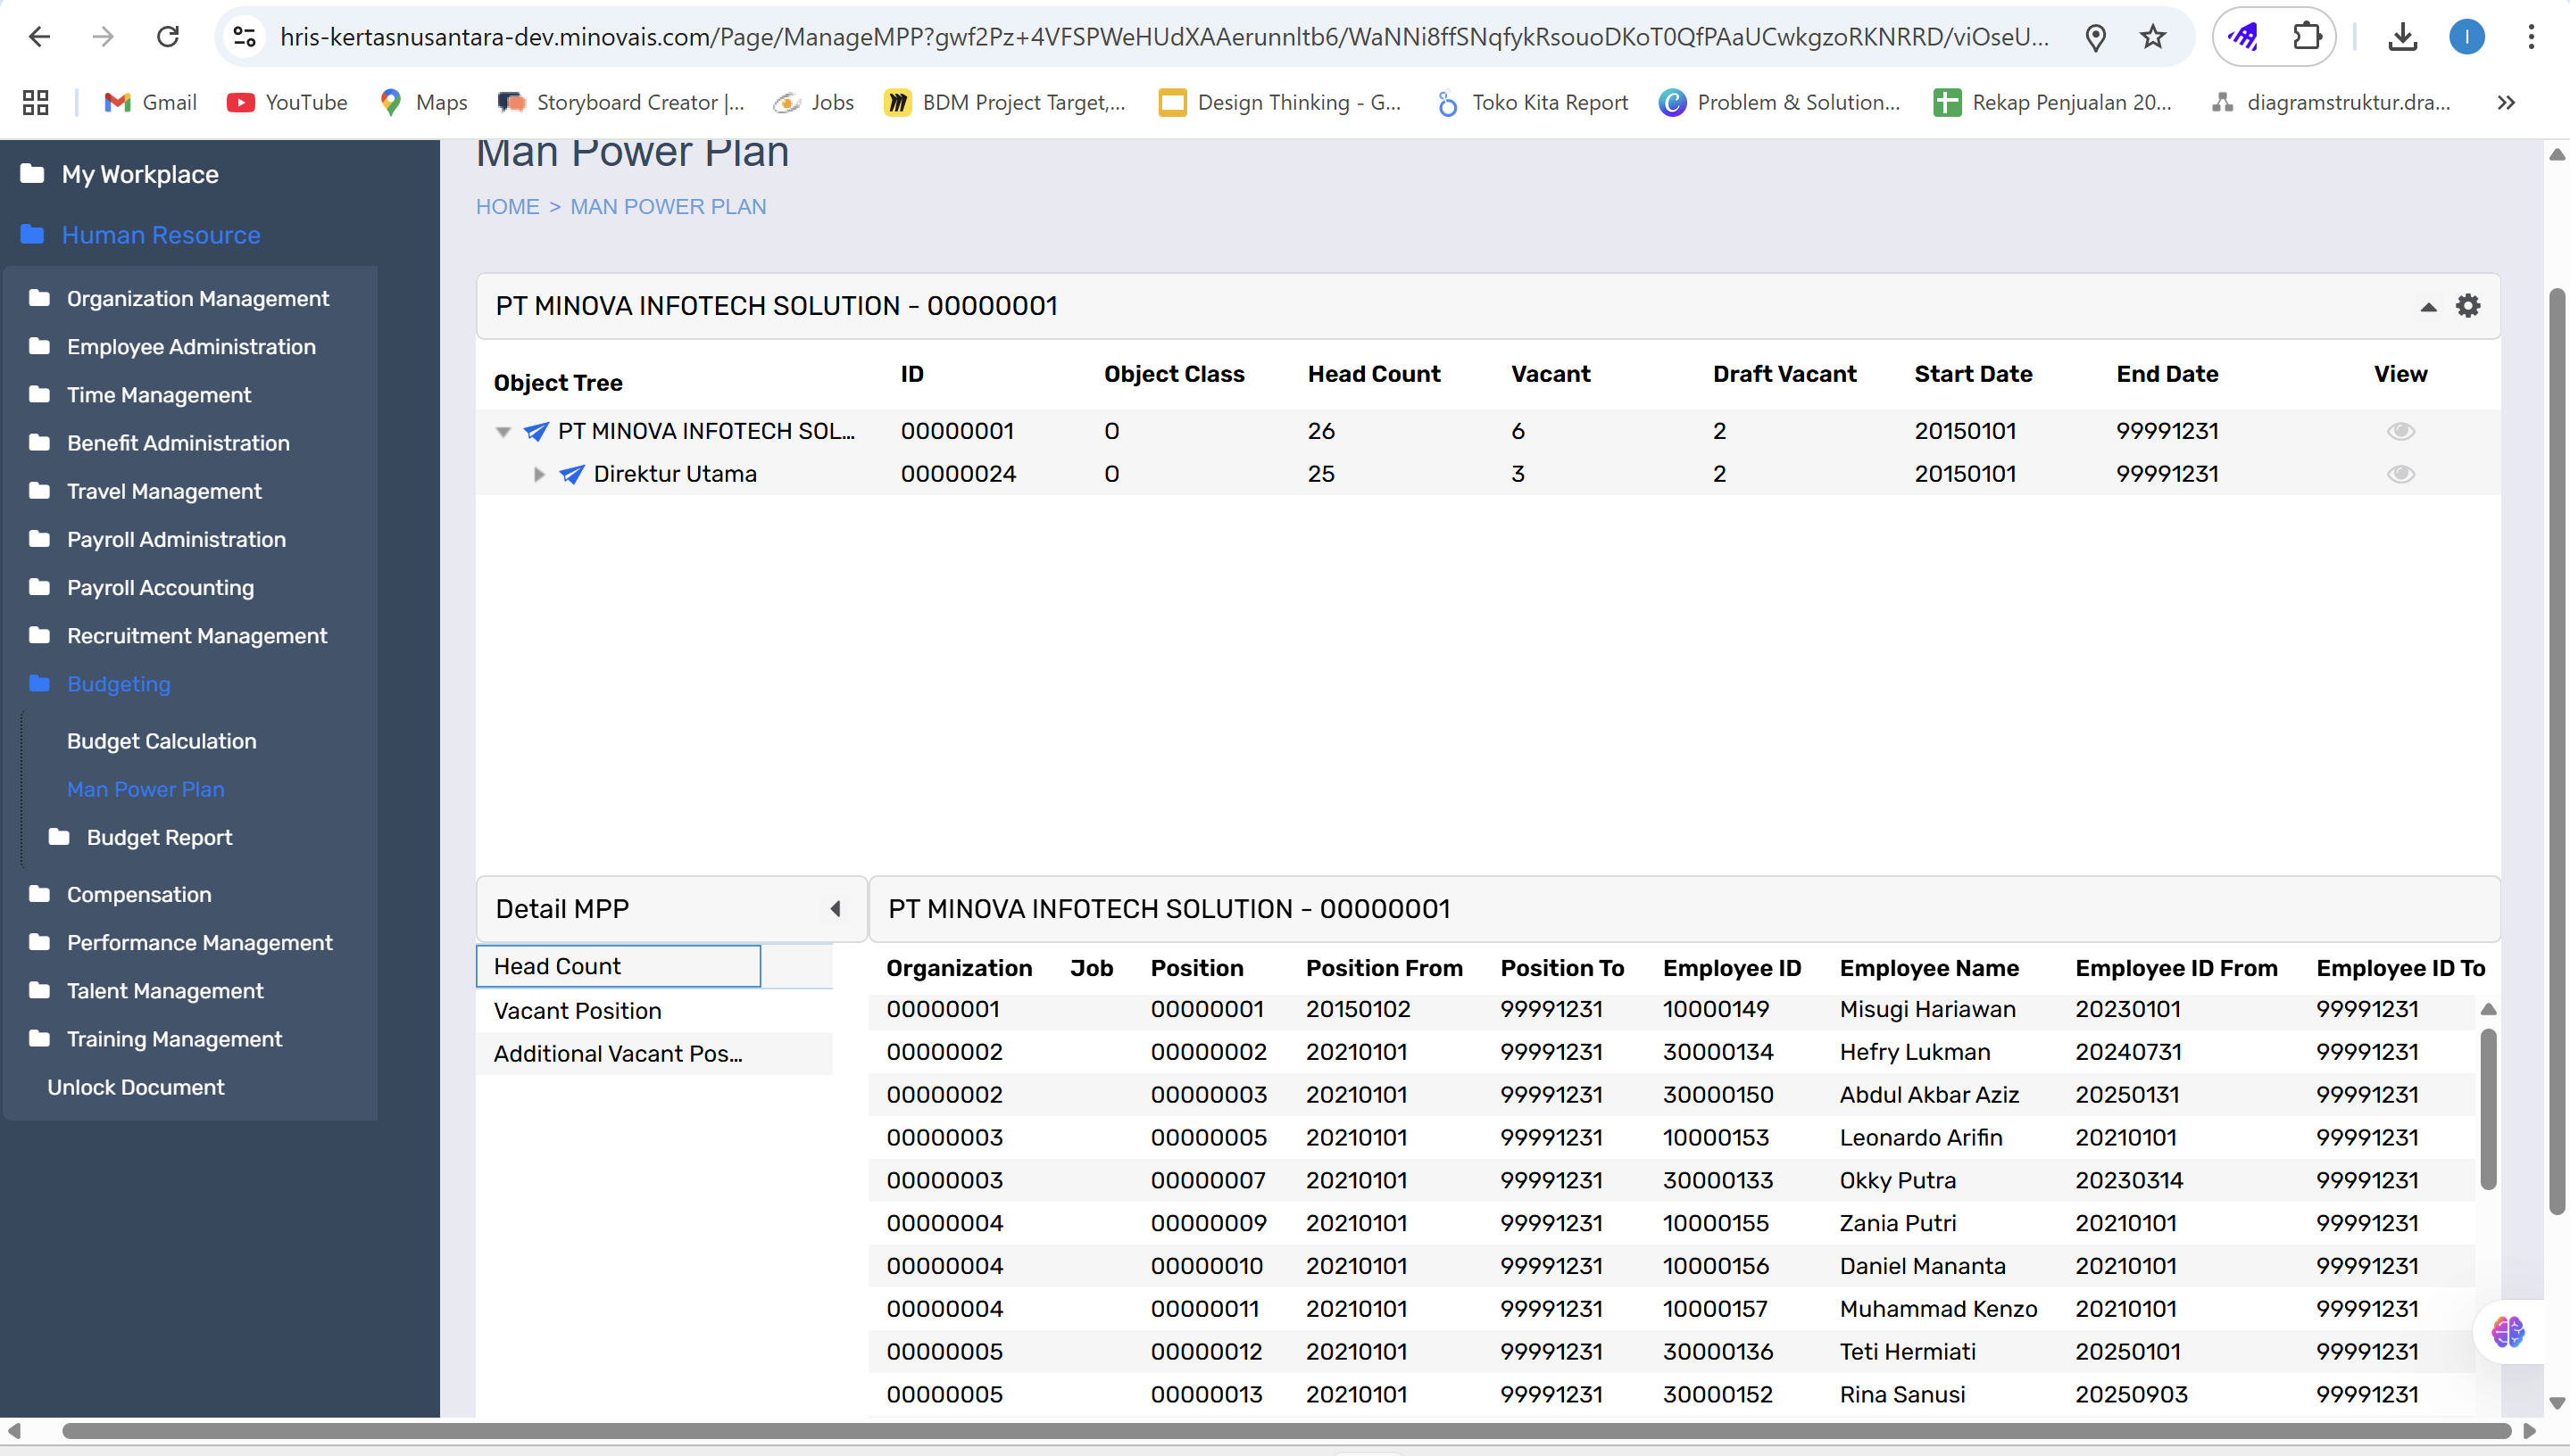Collapse the PT MINOVA INFOTECH SOL tree node
This screenshot has height=1456, width=2570.
click(503, 432)
